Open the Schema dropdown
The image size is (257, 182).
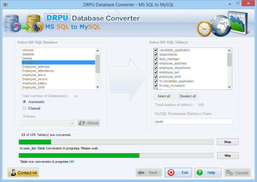click(x=48, y=123)
